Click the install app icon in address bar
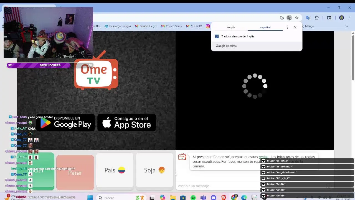Screen dimensions: 355x200 tap(282, 18)
